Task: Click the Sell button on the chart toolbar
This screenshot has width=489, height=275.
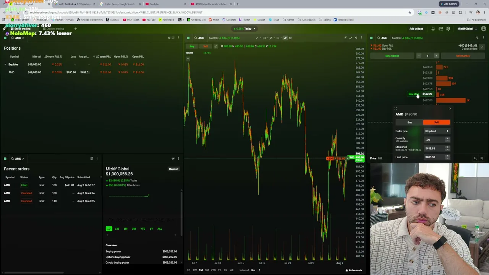Action: click(205, 46)
